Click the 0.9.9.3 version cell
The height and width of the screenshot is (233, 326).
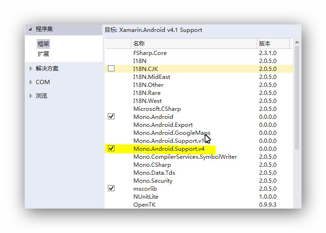click(x=268, y=205)
